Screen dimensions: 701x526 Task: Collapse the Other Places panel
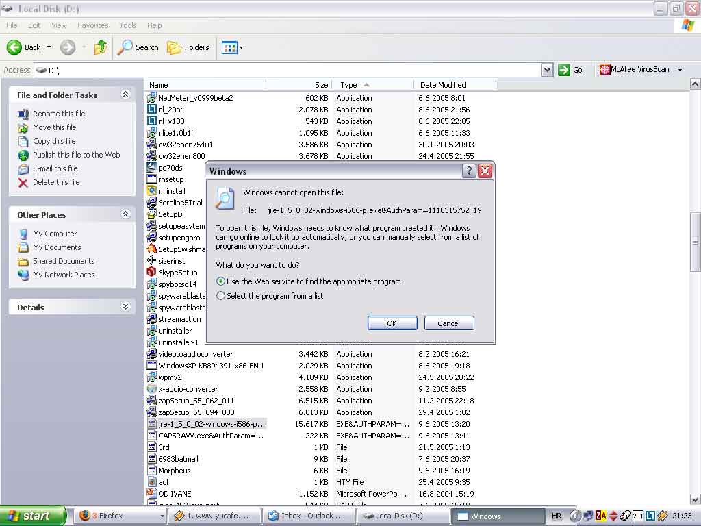(126, 214)
